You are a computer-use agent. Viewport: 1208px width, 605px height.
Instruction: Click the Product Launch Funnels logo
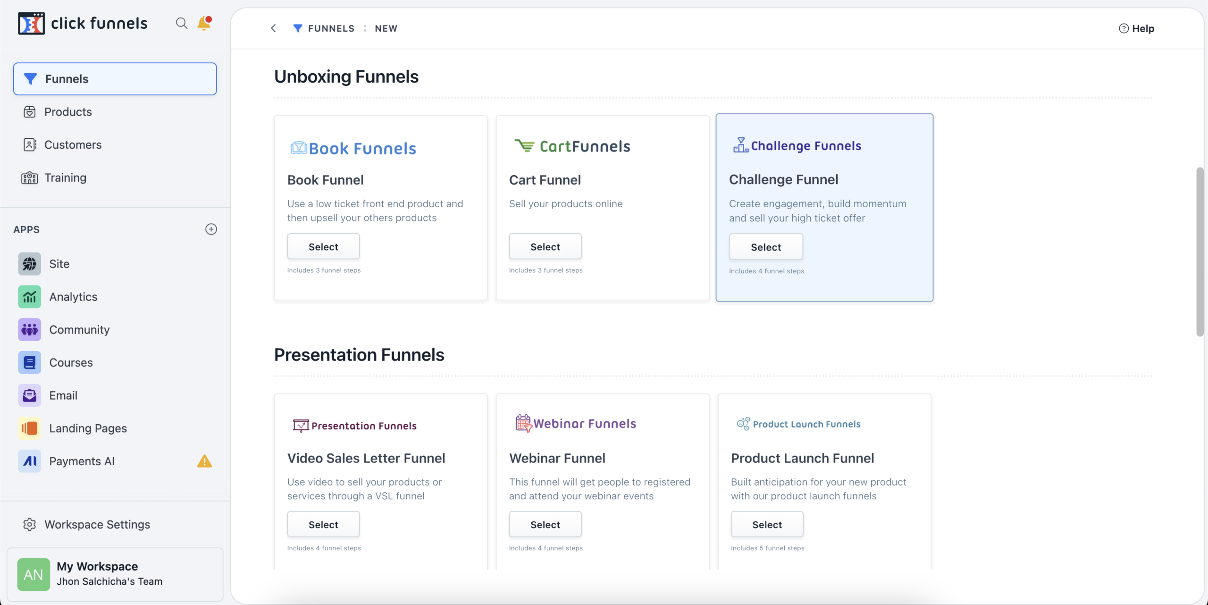coord(798,424)
